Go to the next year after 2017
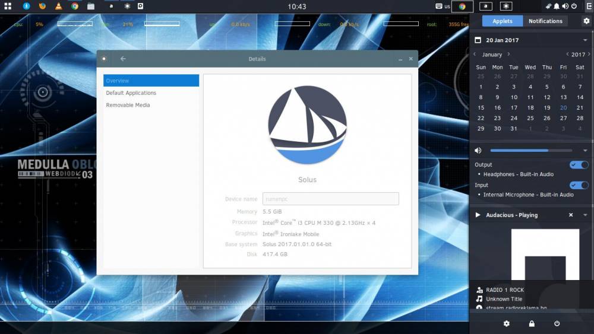Screen dimensions: 594x334 (589, 54)
